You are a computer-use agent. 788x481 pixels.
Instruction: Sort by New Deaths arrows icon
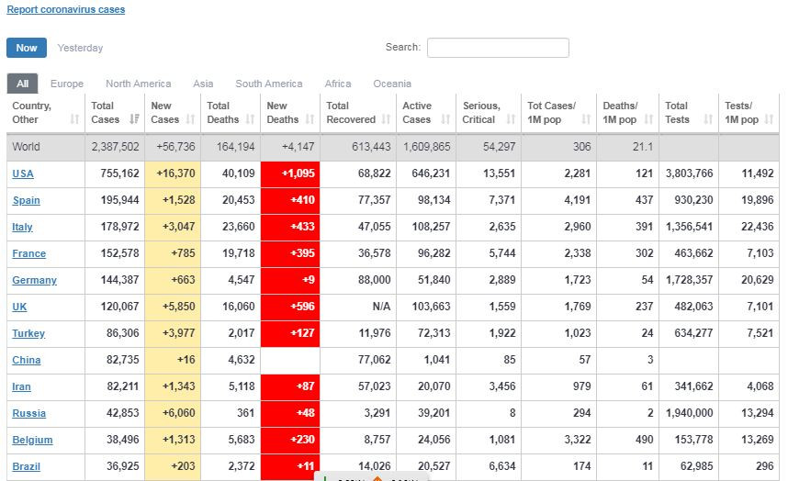pyautogui.click(x=310, y=119)
